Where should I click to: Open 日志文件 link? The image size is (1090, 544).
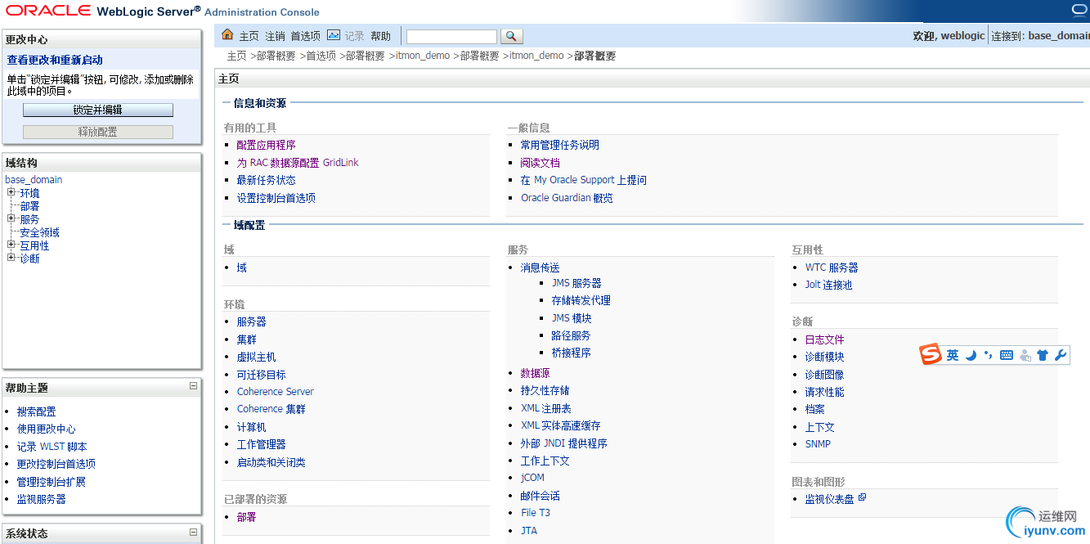pyautogui.click(x=824, y=339)
